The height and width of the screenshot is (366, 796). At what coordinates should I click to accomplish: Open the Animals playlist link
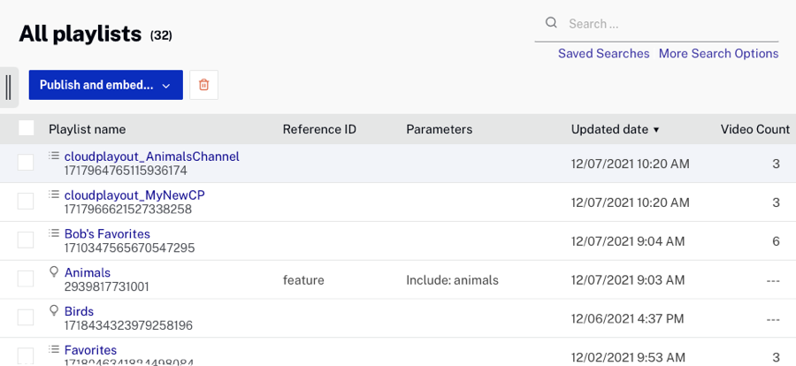coord(88,273)
